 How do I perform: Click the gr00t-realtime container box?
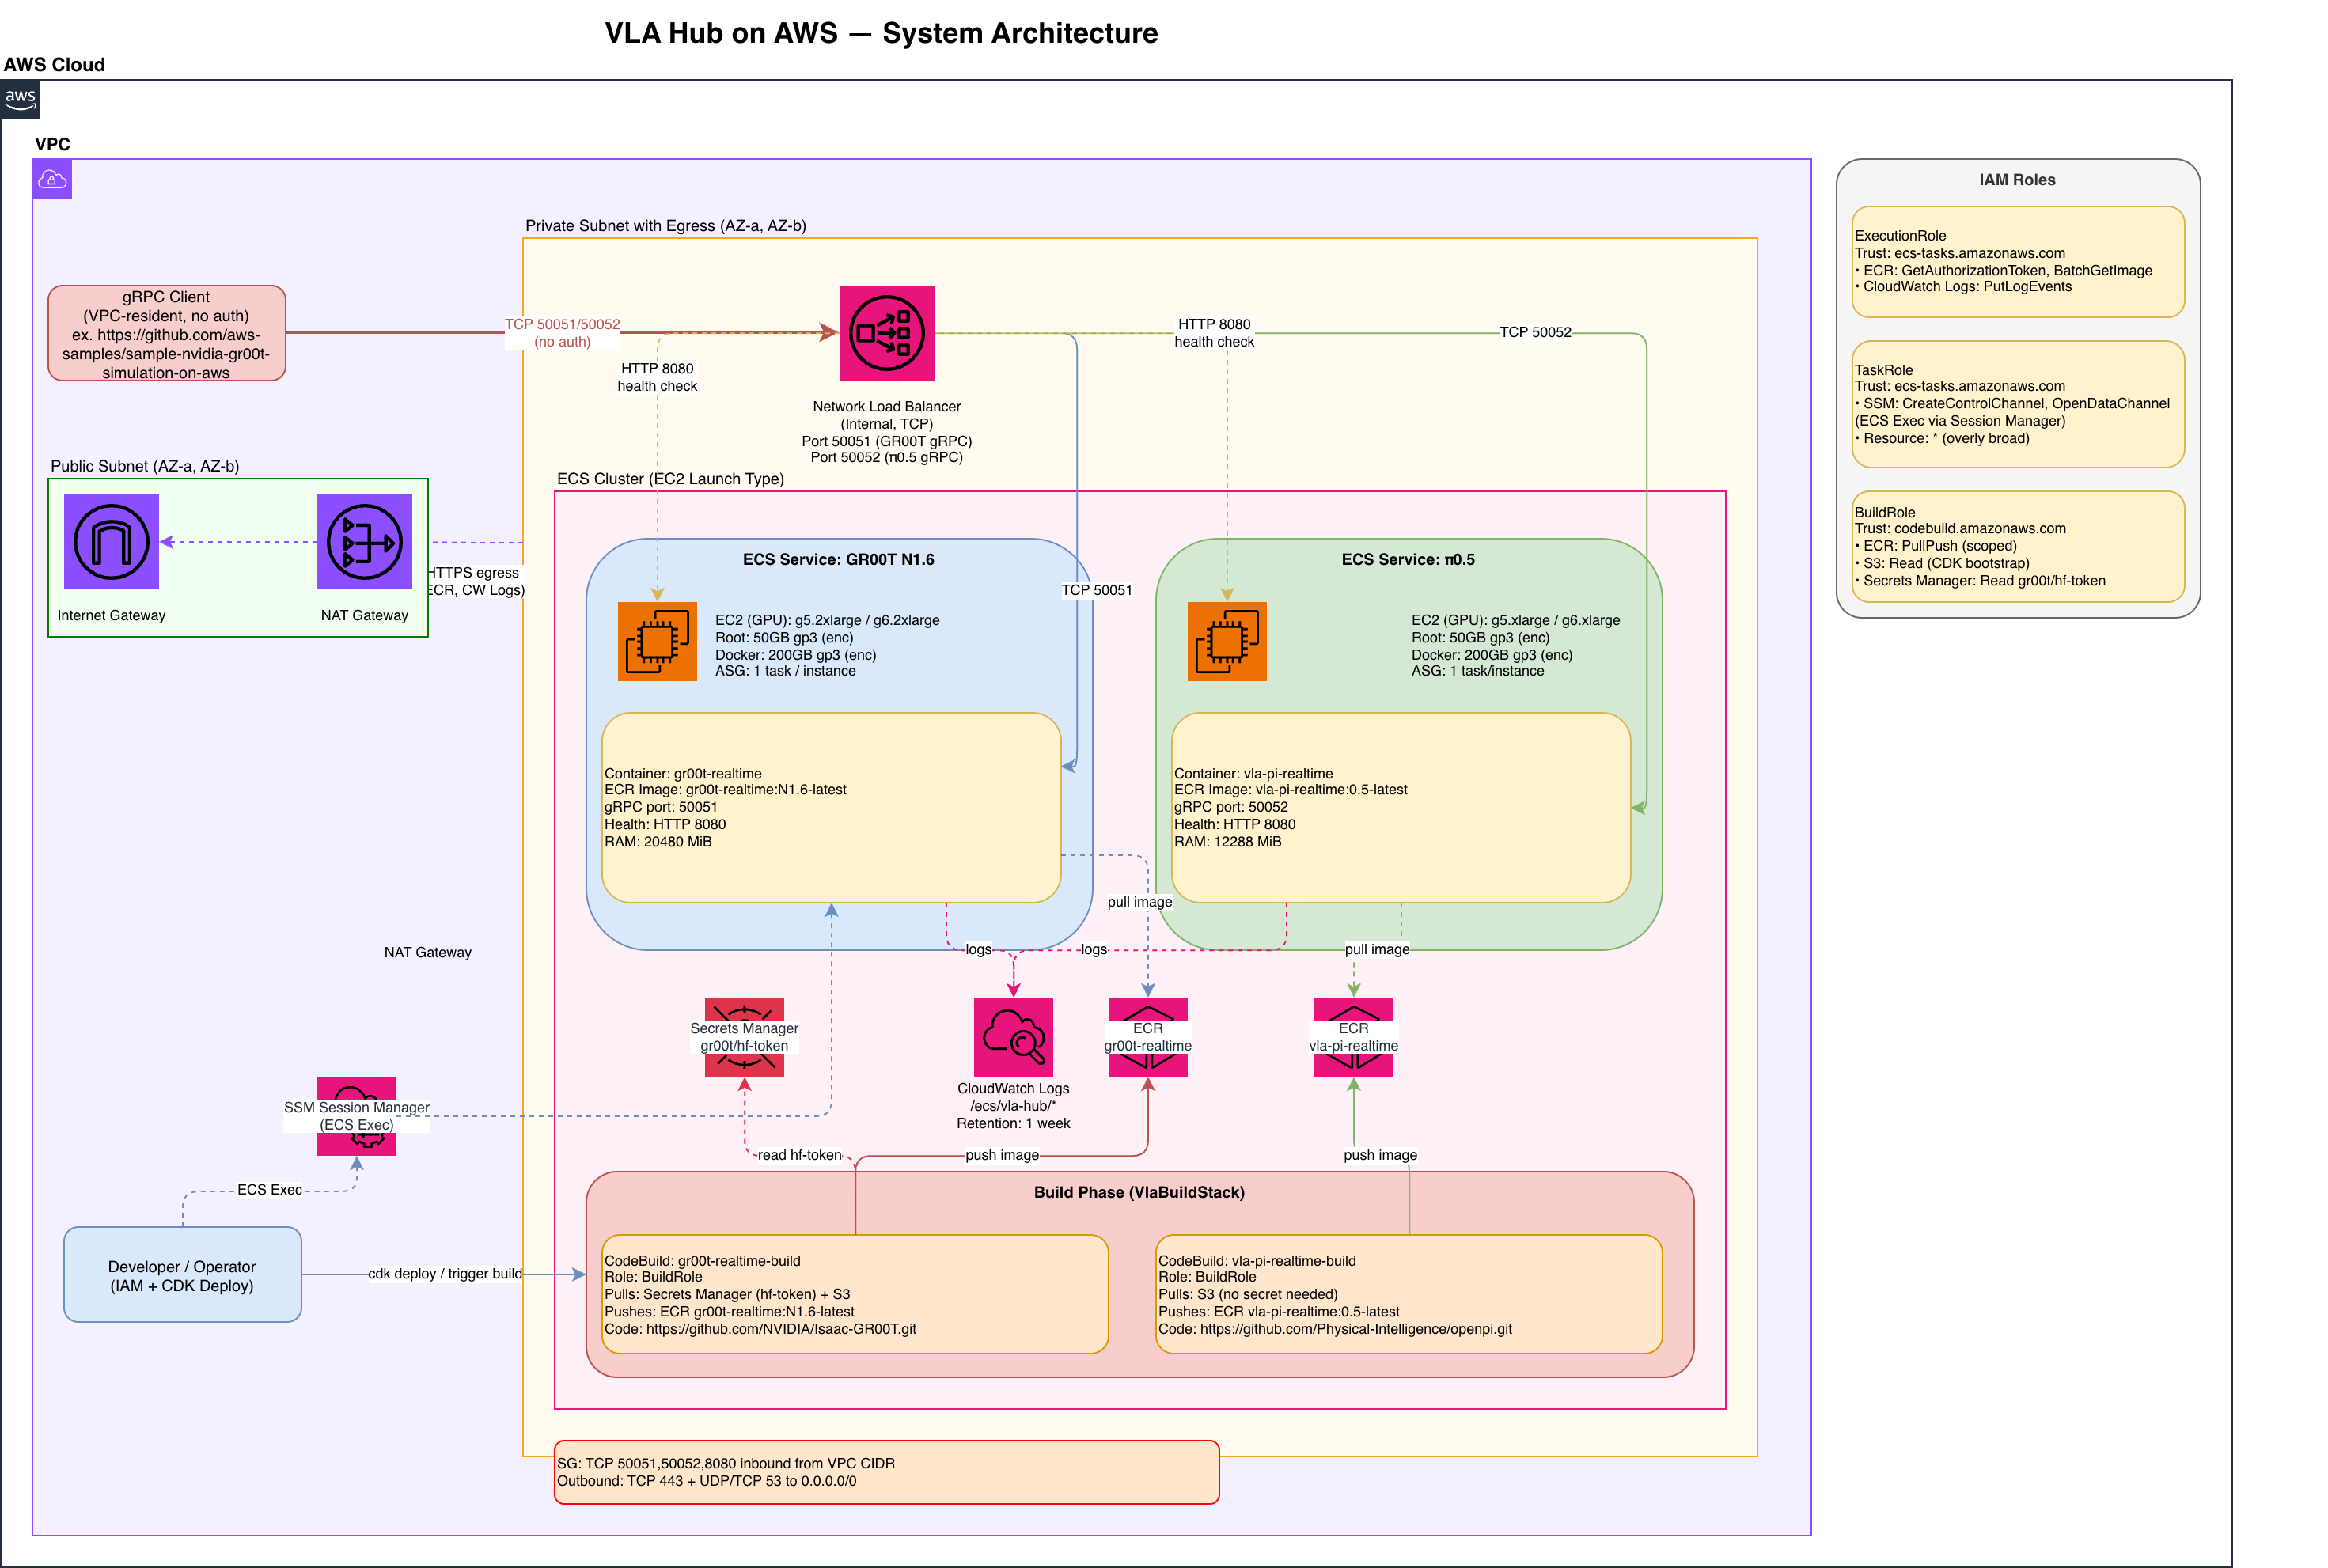pyautogui.click(x=831, y=808)
